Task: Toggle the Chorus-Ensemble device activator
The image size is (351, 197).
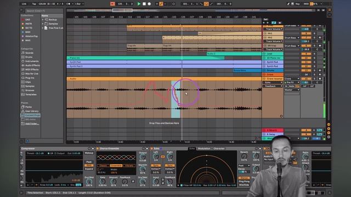Action: (98, 148)
